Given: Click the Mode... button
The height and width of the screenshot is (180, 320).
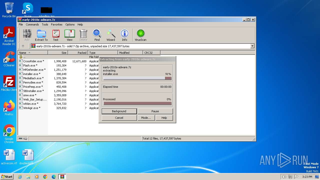Looking at the screenshot, I should pos(146,118).
